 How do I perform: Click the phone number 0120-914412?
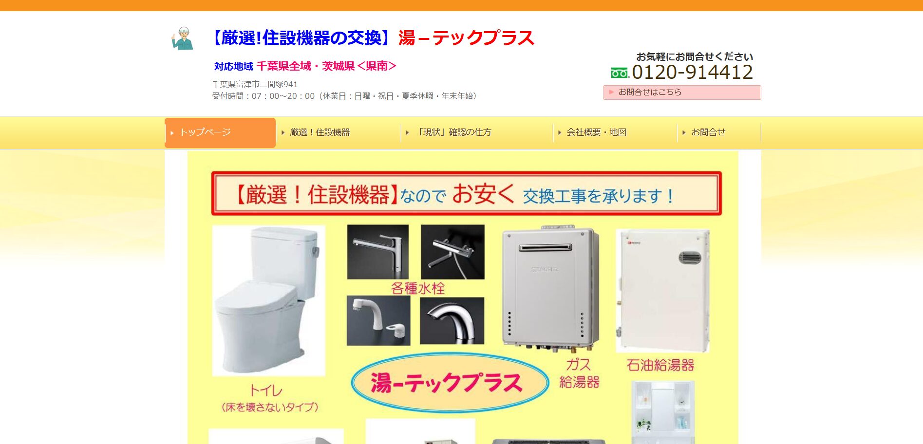(x=692, y=73)
